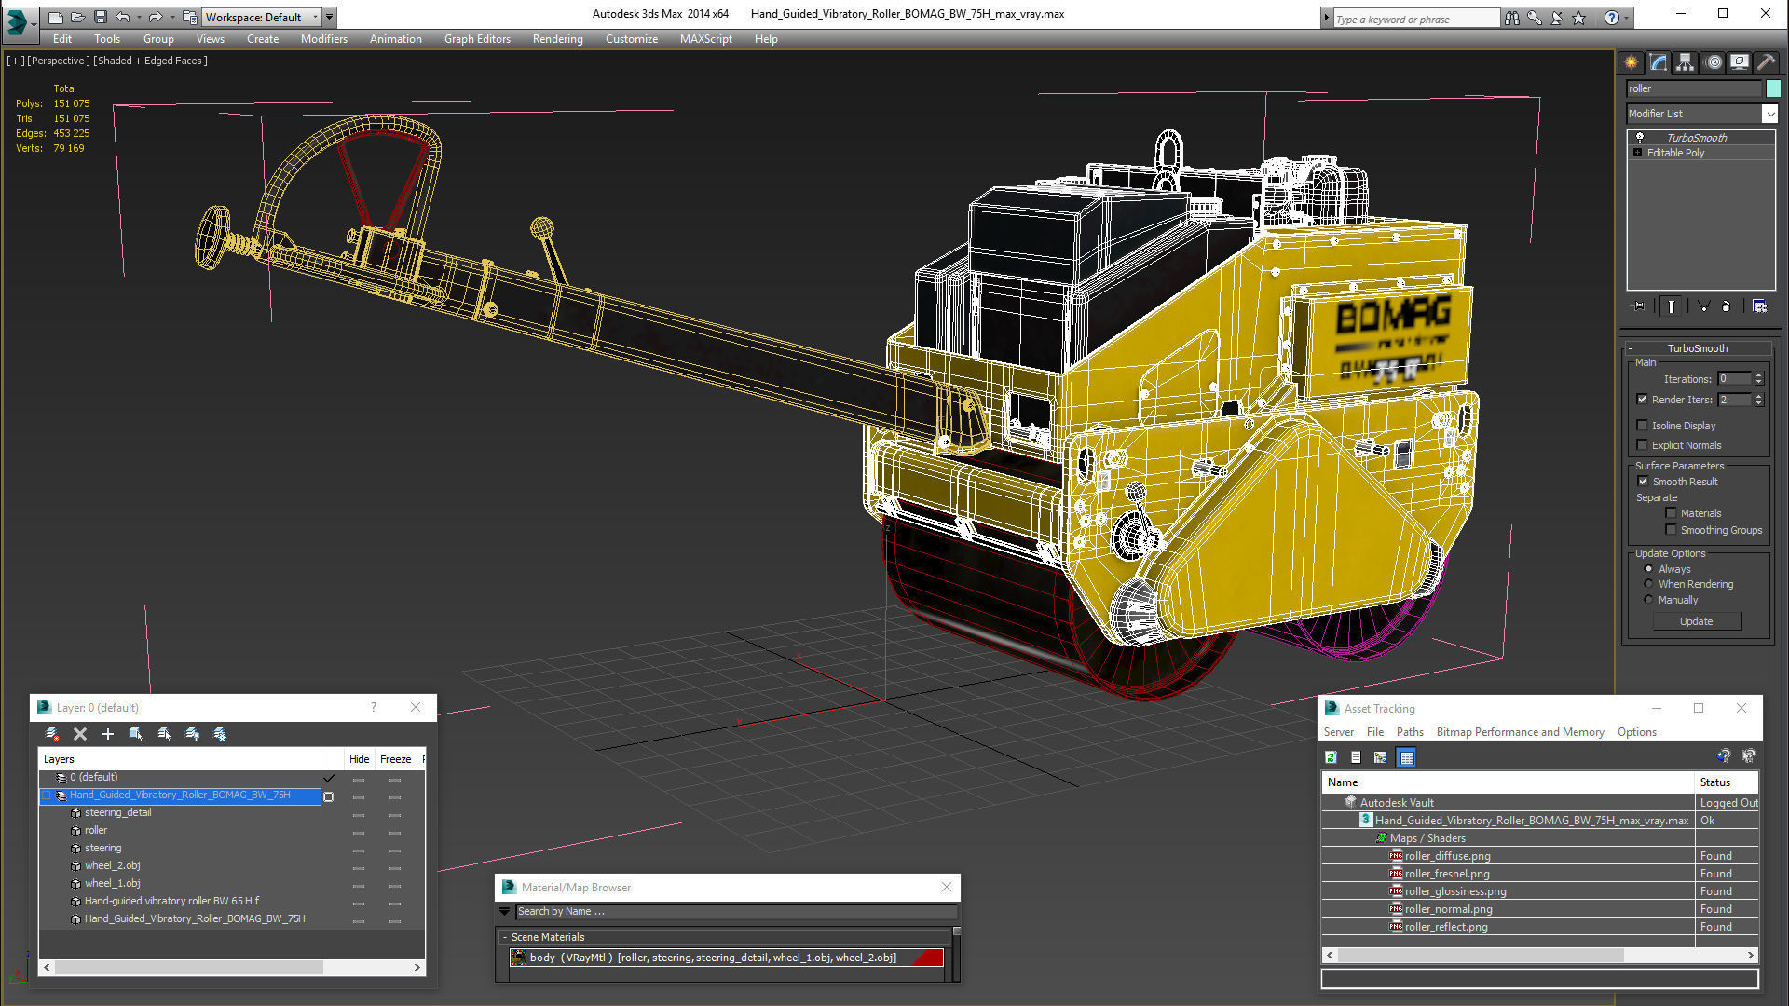
Task: Select When Rendering update option
Action: point(1649,584)
